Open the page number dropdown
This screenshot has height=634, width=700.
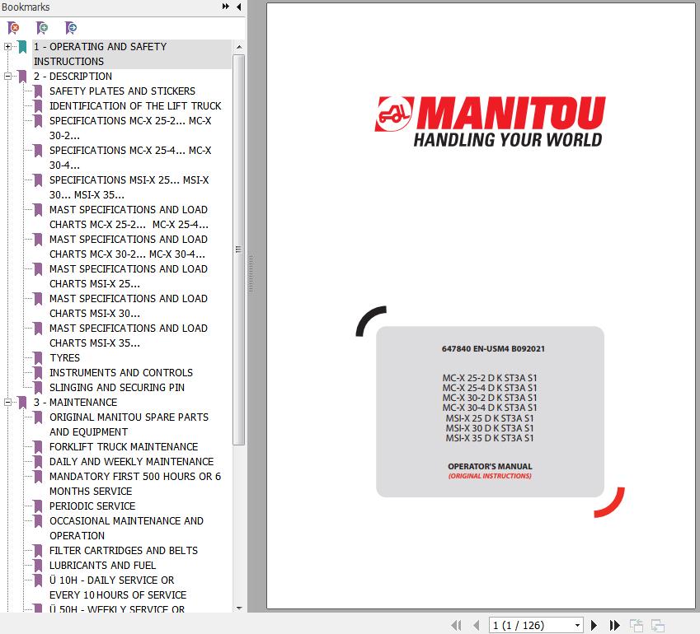point(577,625)
